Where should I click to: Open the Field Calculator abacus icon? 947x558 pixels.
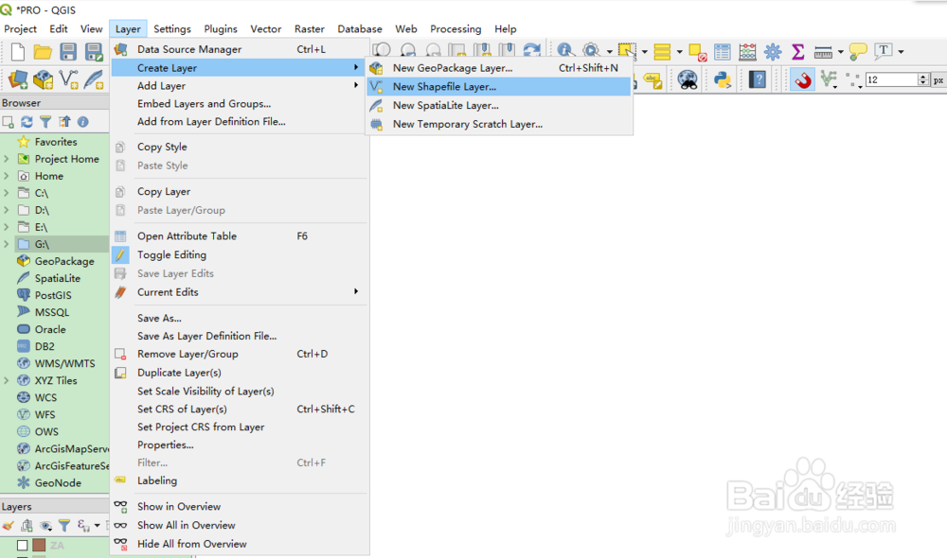point(748,52)
